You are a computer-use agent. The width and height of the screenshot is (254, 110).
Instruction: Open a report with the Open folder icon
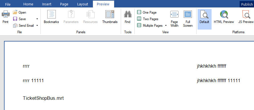[15, 12]
